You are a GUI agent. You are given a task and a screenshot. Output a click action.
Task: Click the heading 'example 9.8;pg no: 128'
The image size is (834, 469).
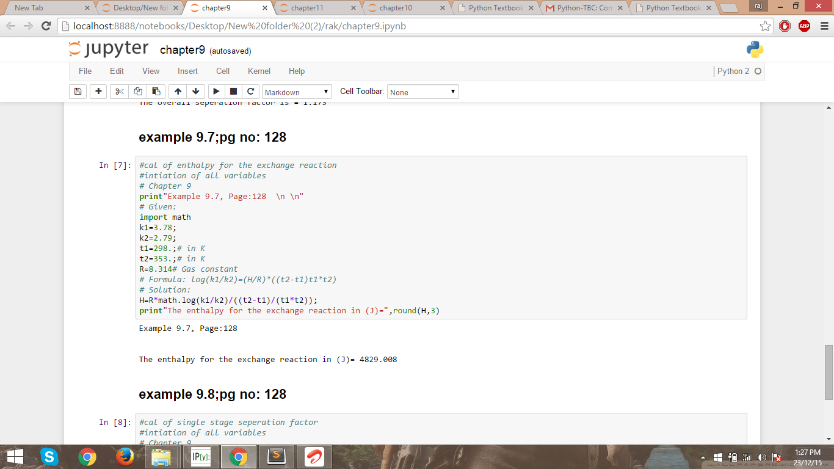click(212, 394)
